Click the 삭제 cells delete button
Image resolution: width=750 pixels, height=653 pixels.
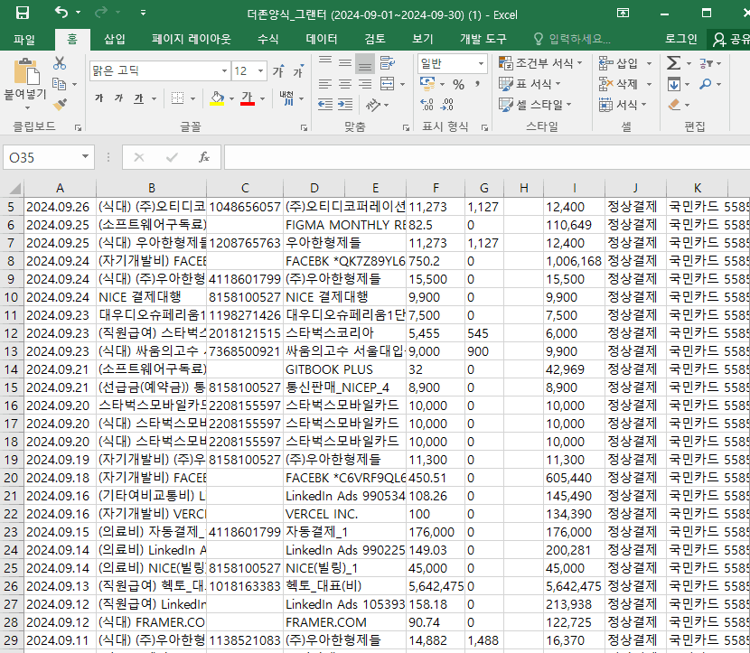pos(619,84)
